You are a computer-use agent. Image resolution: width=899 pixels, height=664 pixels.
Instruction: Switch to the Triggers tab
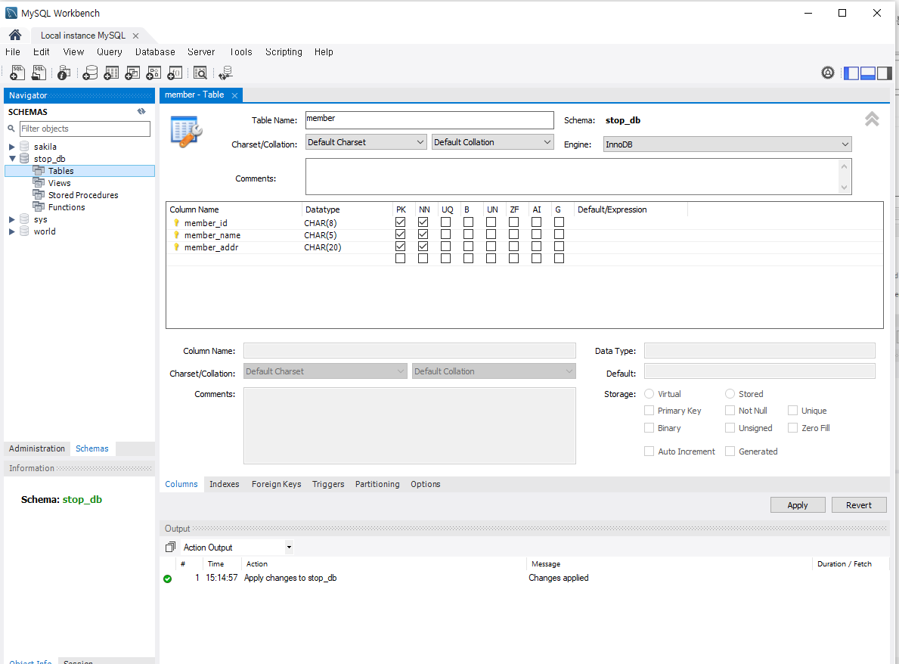click(x=328, y=484)
